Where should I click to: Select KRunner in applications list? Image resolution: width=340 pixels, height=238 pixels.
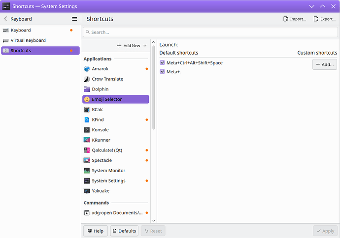pyautogui.click(x=116, y=140)
